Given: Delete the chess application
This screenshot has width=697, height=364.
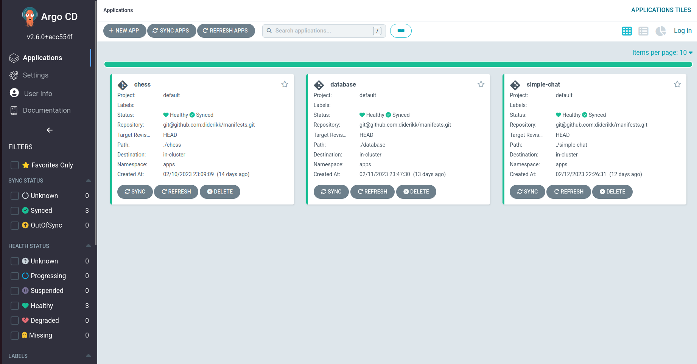Looking at the screenshot, I should (220, 192).
